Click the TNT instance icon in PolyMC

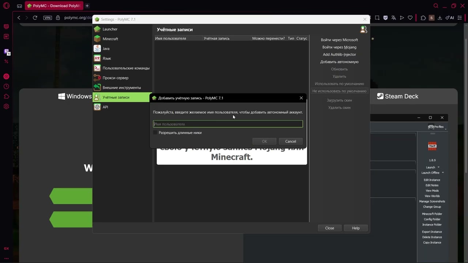(432, 146)
